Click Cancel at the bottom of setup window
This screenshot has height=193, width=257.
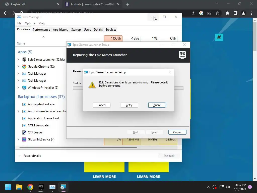(177, 132)
